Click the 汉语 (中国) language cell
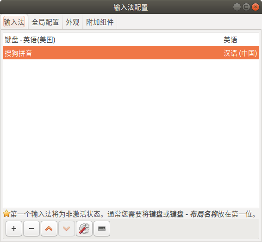 click(240, 53)
